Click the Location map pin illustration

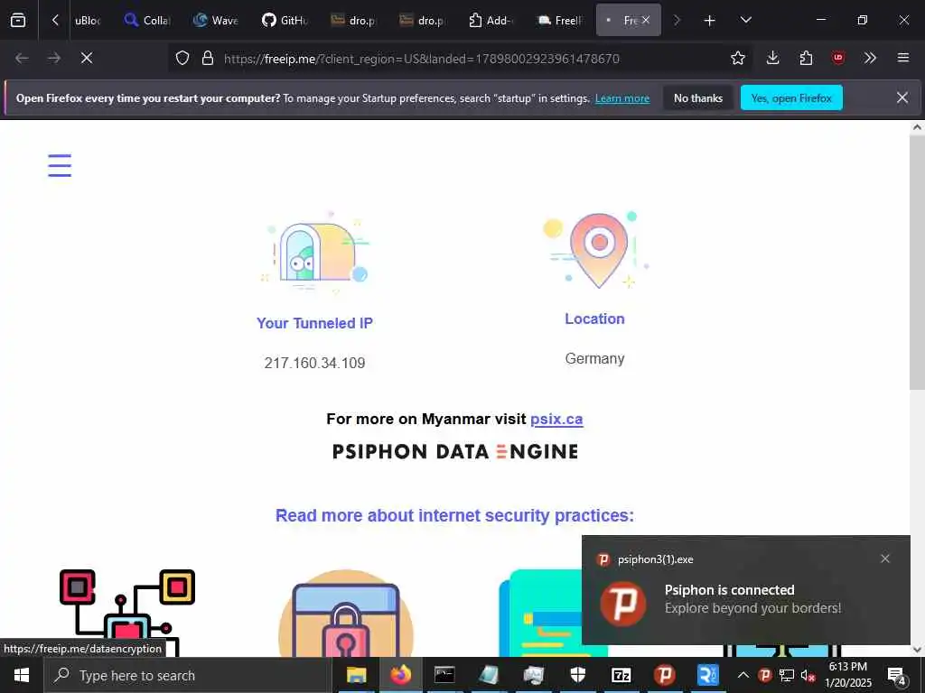tap(596, 250)
